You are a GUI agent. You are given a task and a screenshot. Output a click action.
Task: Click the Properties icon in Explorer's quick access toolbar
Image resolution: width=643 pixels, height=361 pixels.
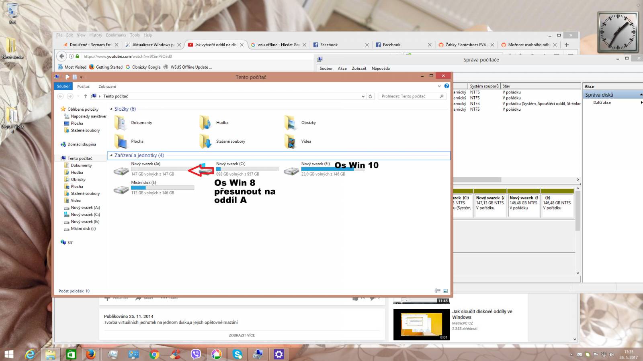tap(68, 77)
